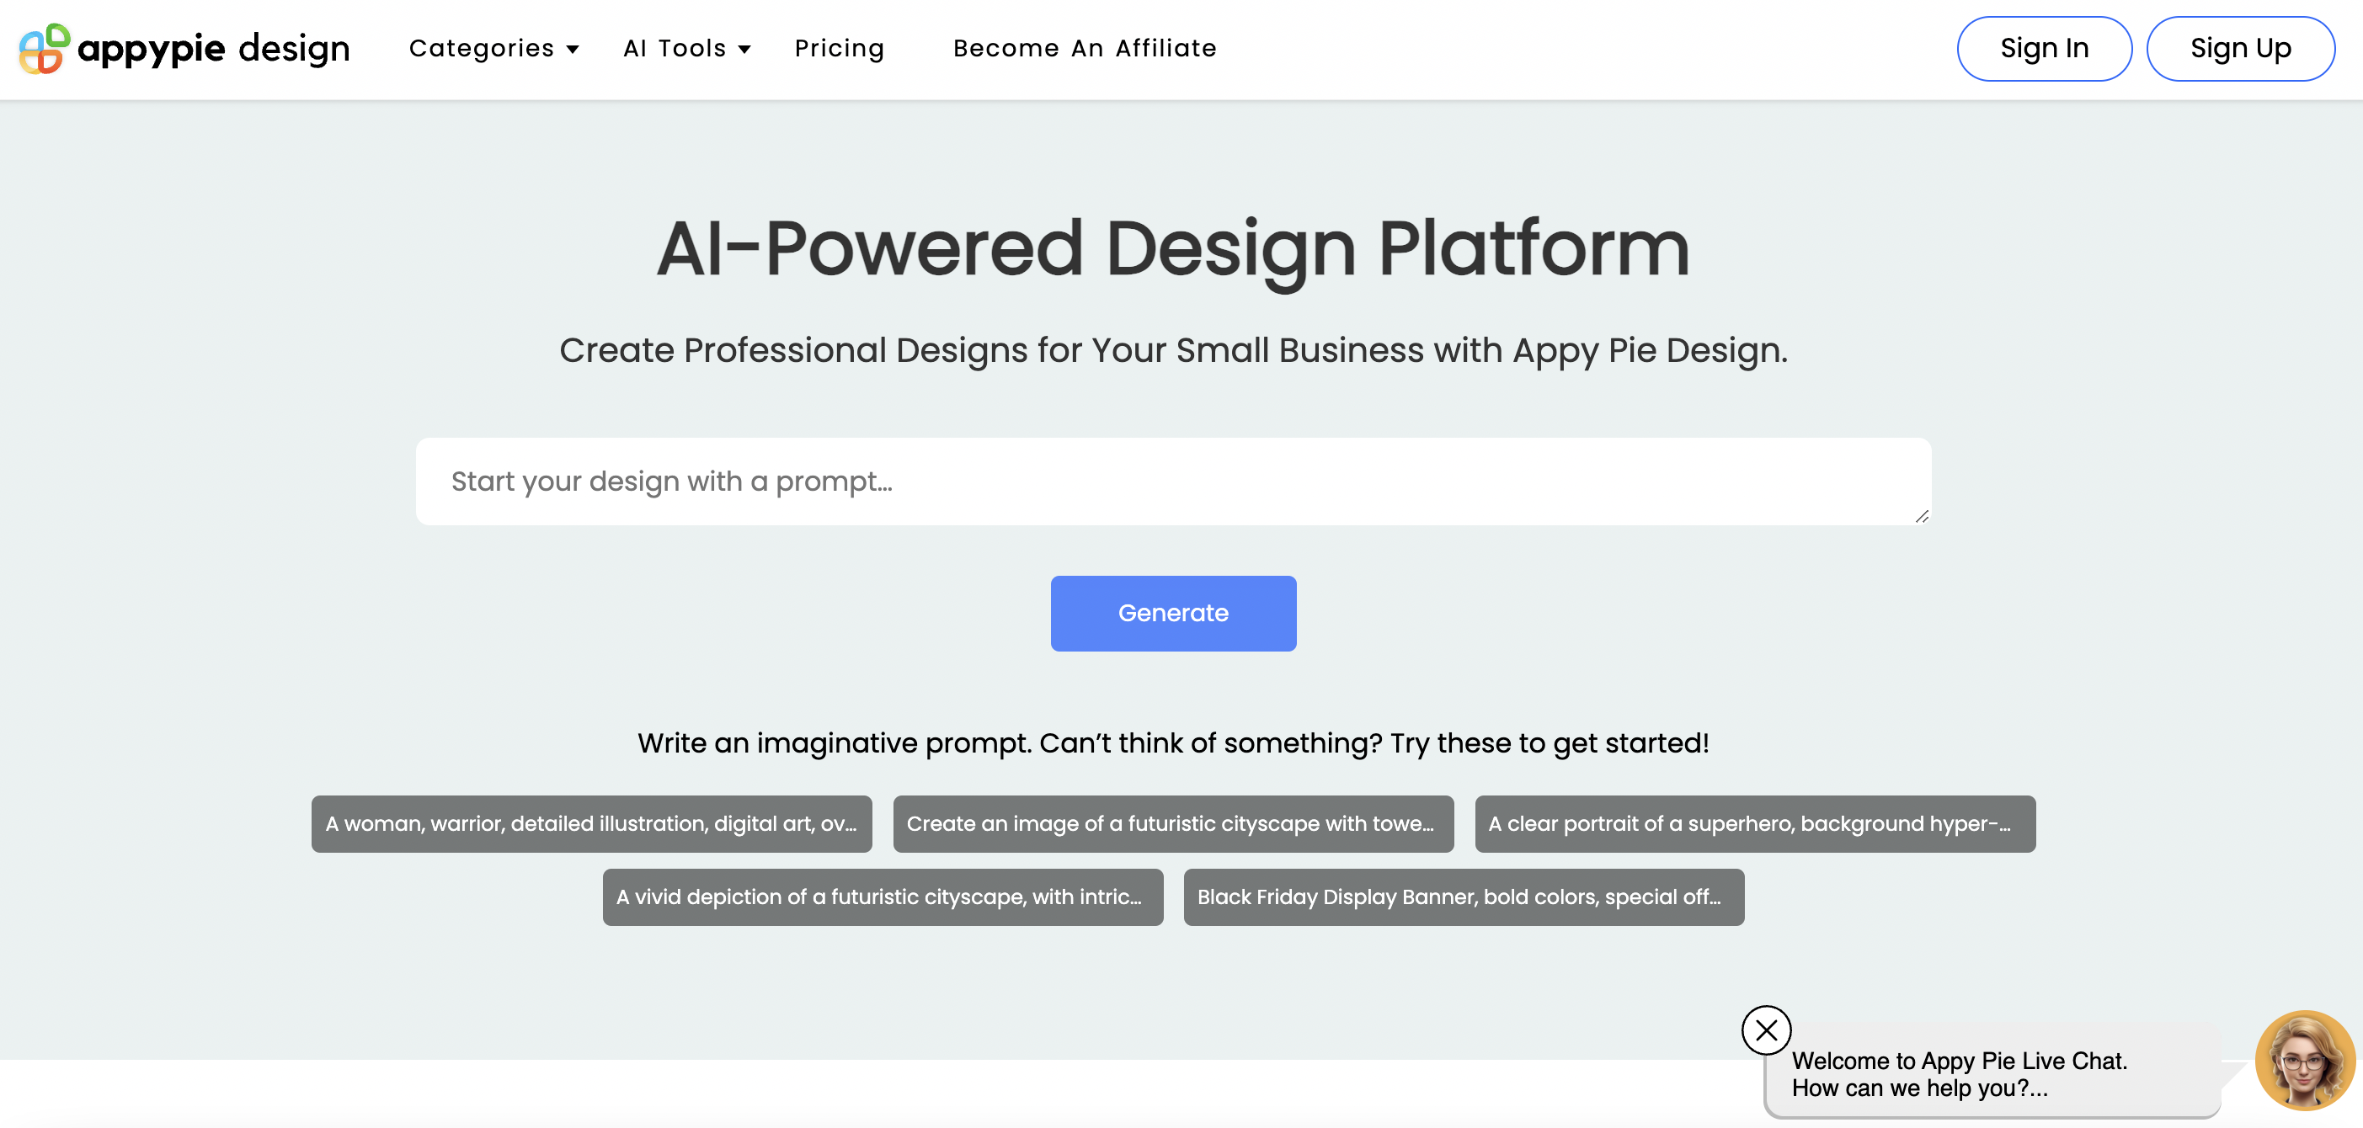Image resolution: width=2363 pixels, height=1128 pixels.
Task: Click the Appy Pie Design logo icon
Action: [44, 49]
